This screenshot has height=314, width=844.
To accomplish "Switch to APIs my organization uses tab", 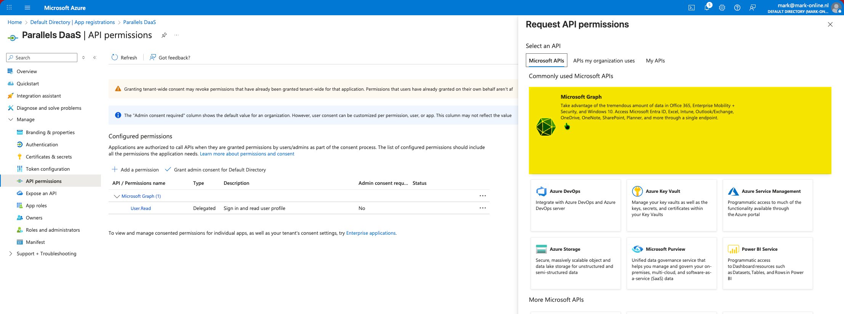I will (604, 61).
